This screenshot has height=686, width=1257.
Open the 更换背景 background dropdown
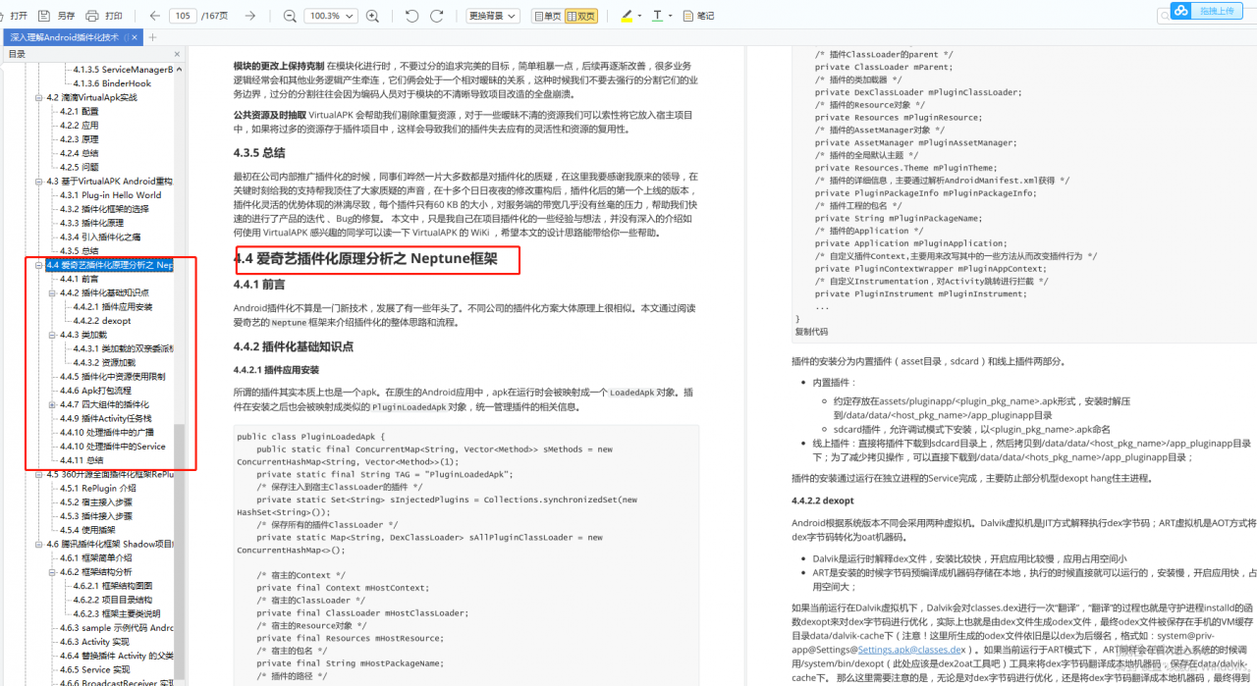point(492,16)
